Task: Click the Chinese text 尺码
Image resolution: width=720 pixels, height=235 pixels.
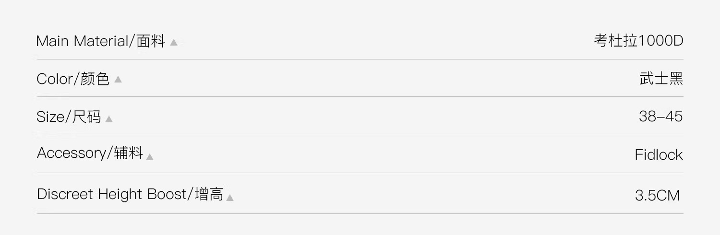Action: pos(87,117)
